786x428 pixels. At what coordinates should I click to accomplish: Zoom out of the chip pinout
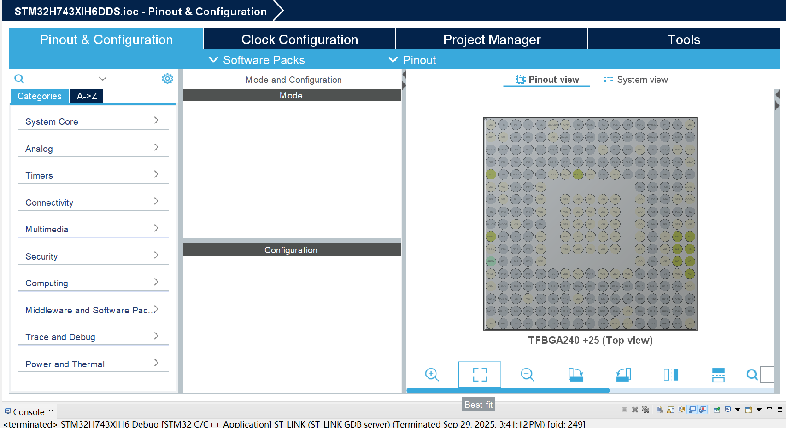tap(527, 375)
